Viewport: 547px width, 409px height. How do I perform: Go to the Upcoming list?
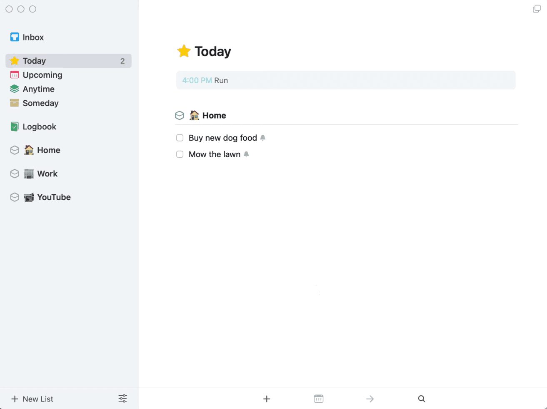click(42, 75)
